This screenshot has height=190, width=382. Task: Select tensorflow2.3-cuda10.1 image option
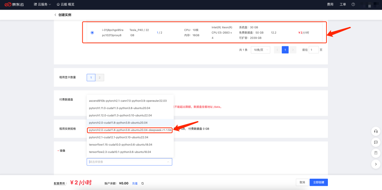(x=120, y=152)
